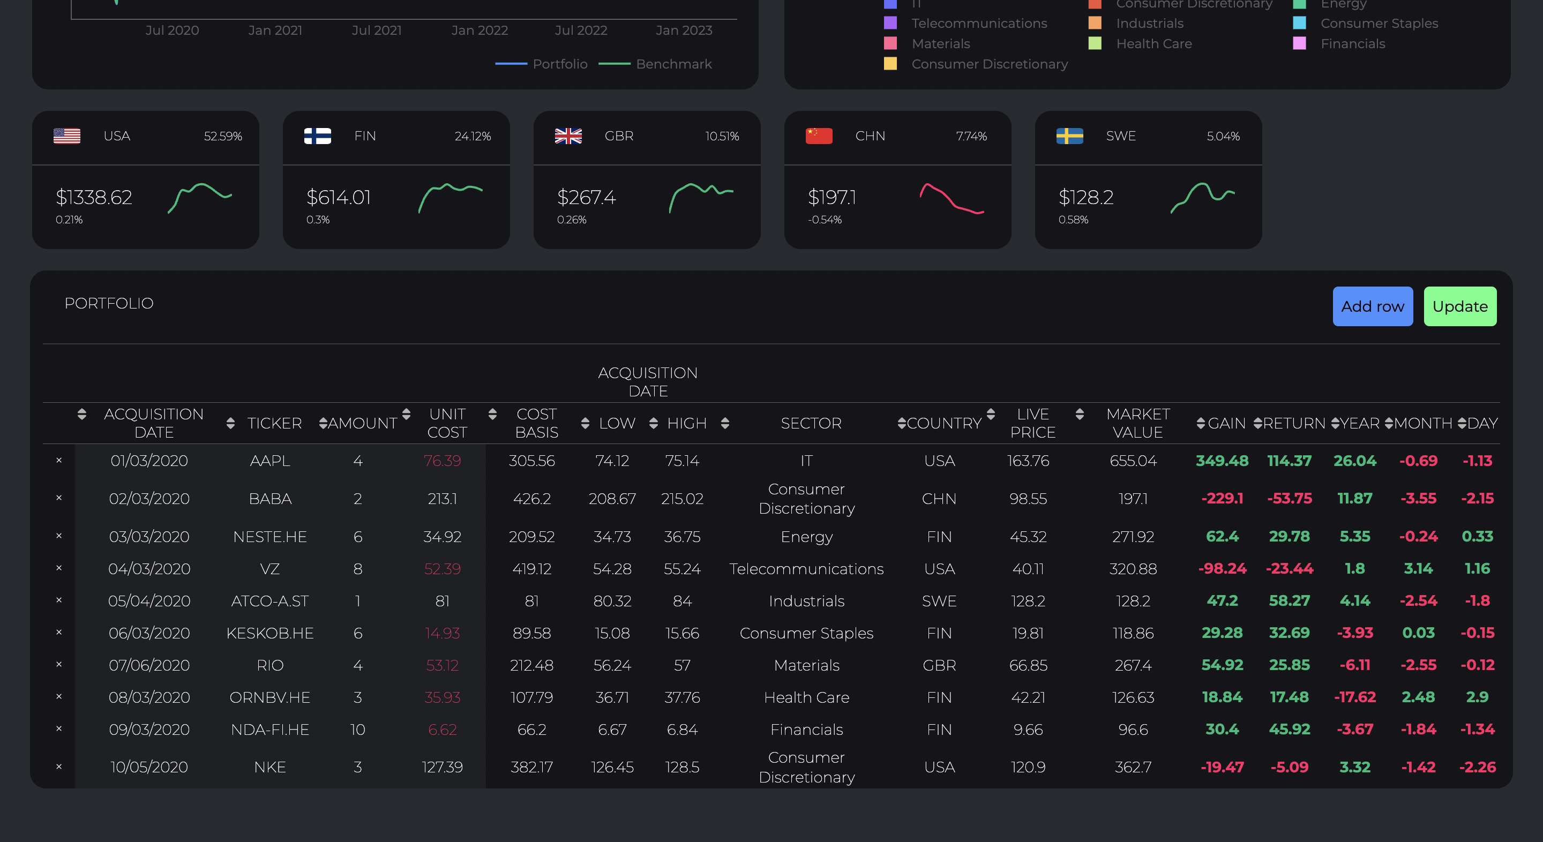Sort the Amount column
This screenshot has width=1543, height=842.
[x=324, y=423]
